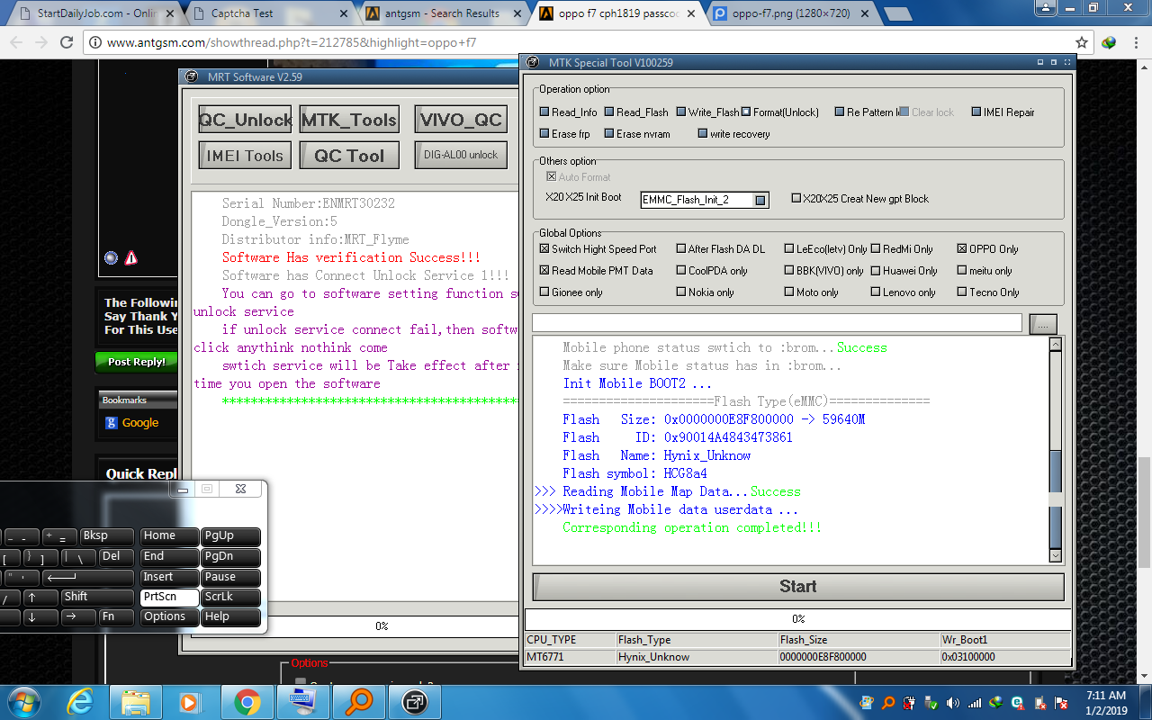
Task: Uncheck OPPO Only option
Action: (x=962, y=249)
